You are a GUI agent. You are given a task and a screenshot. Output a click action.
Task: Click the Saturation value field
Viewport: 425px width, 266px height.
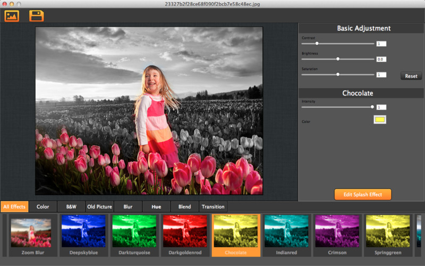click(x=381, y=74)
